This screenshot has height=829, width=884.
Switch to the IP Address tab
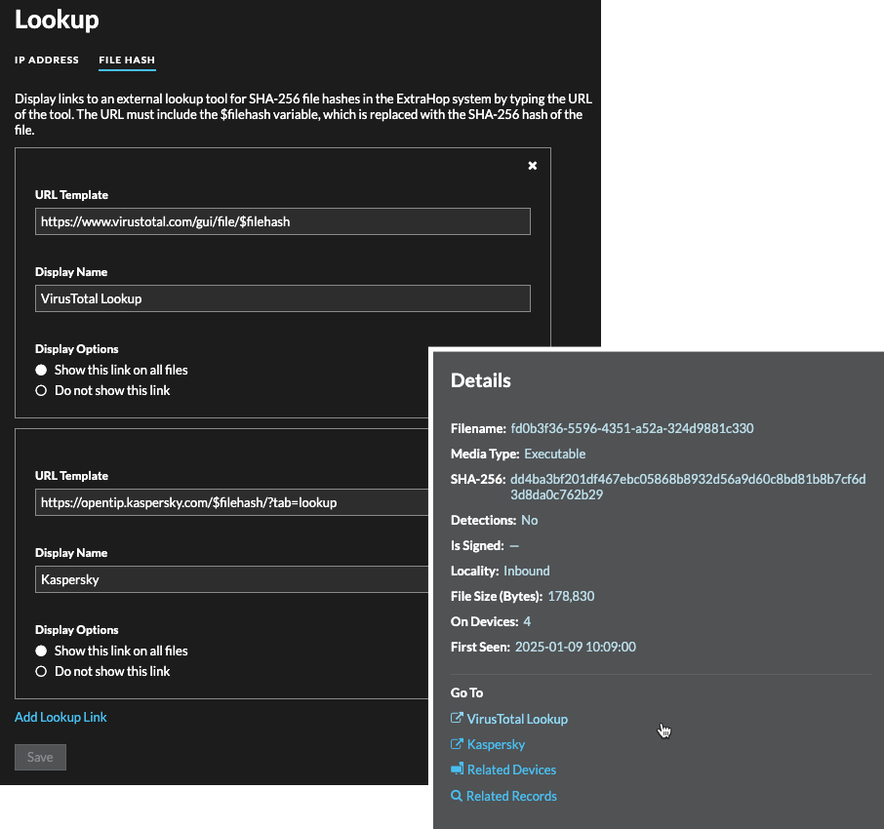point(47,59)
